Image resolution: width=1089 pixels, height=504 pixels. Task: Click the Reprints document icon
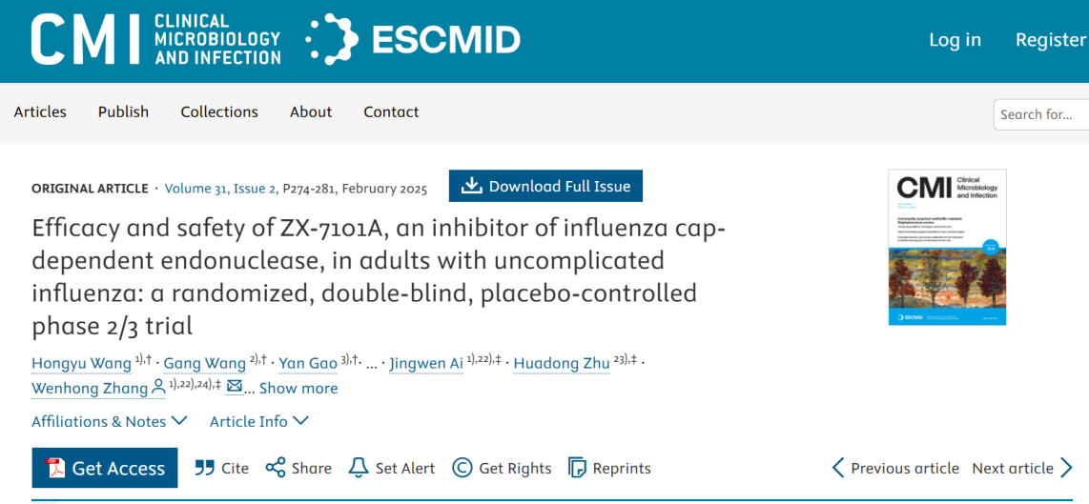(x=577, y=468)
